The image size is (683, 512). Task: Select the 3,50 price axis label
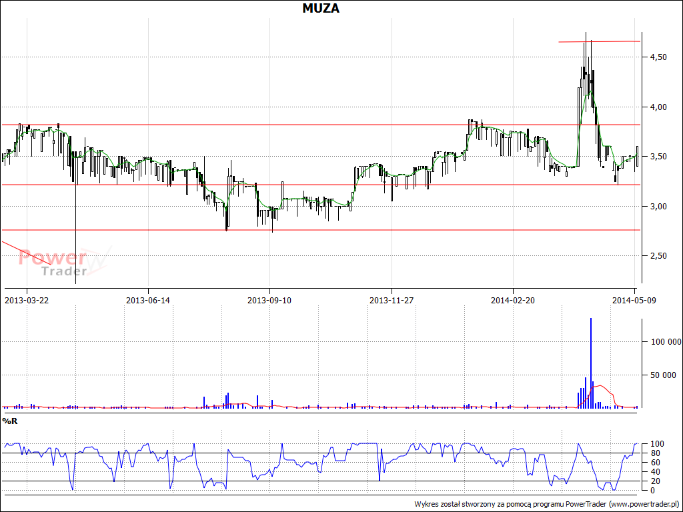click(658, 156)
